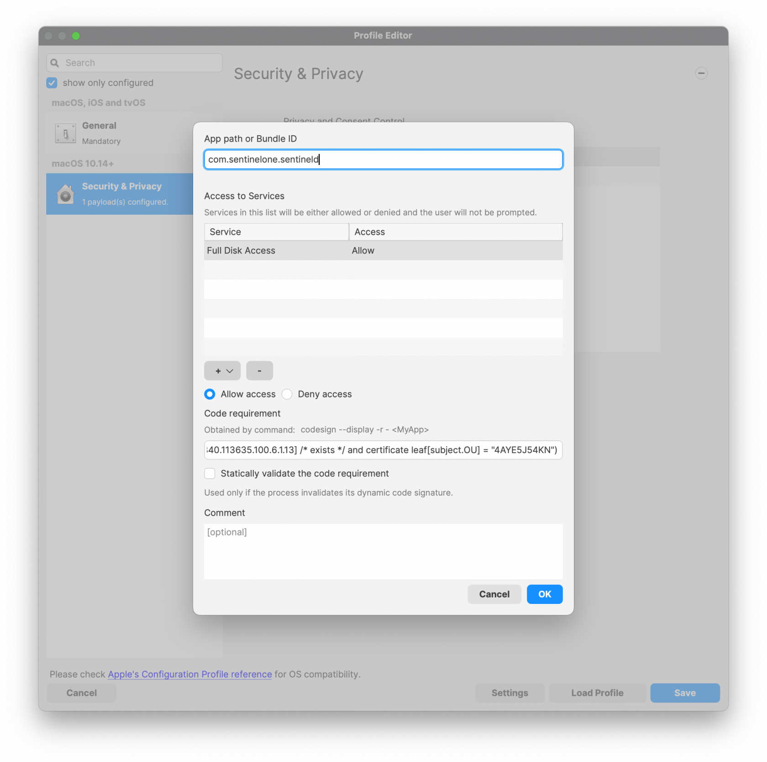Click into the Code requirement field
Screen dimensions: 767x762
(x=383, y=450)
